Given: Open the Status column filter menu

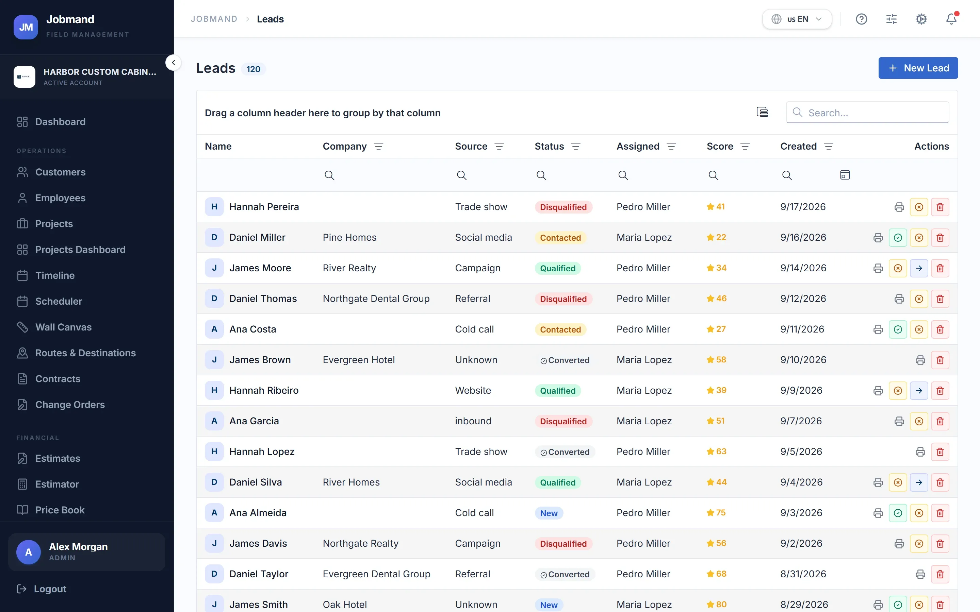Looking at the screenshot, I should pos(575,147).
